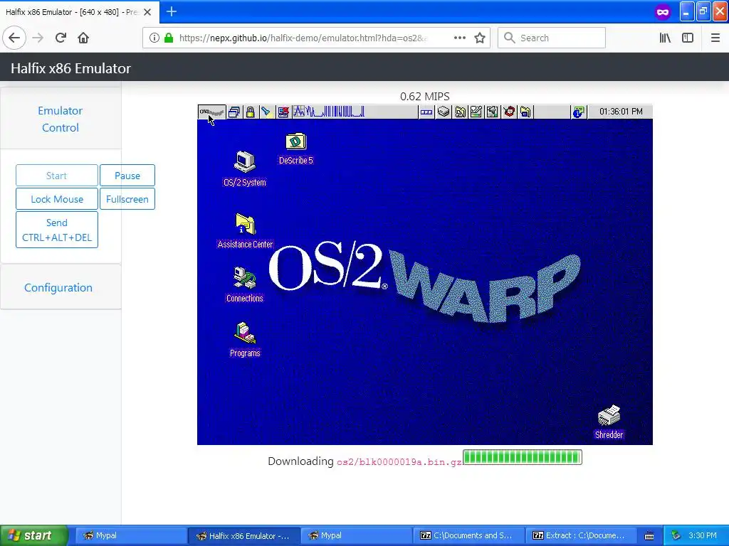The height and width of the screenshot is (546, 729).
Task: Select the Shredder desktop icon
Action: (609, 422)
